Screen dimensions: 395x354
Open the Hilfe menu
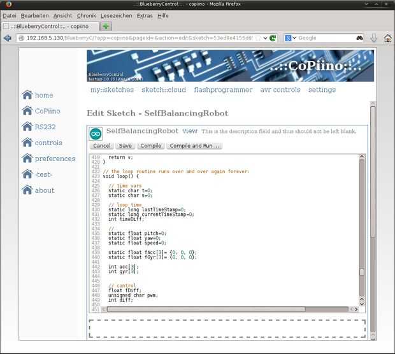[x=163, y=16]
